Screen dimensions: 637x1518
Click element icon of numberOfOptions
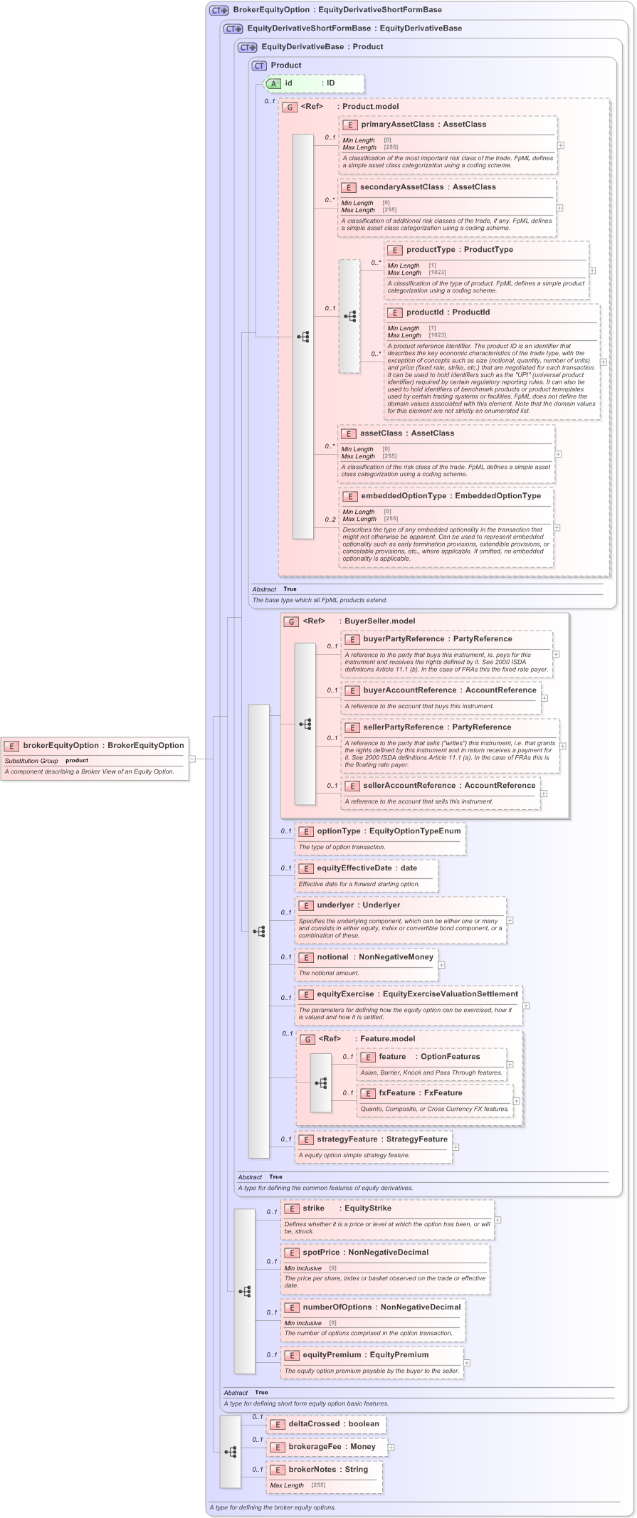(292, 1307)
